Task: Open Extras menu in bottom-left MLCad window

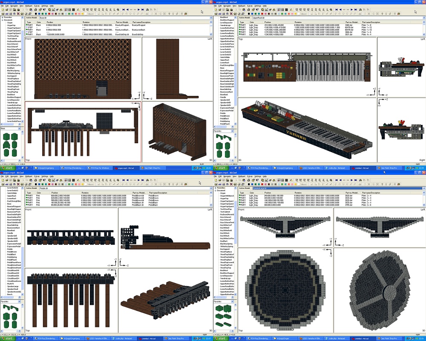Action: click(37, 176)
